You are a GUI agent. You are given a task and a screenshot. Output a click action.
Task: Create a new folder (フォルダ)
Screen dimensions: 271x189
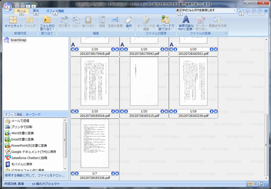tap(29, 22)
